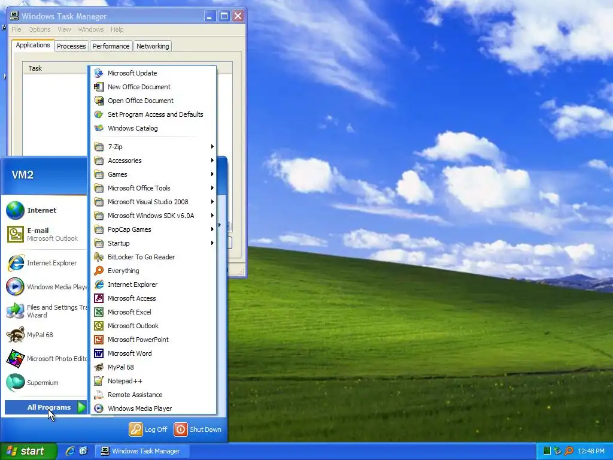Launch Microsoft Word
Screen dimensions: 613x460
pyautogui.click(x=153, y=353)
